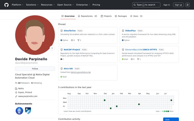Open the VideoFlux repository
This screenshot has height=121, width=194.
pos(130,31)
